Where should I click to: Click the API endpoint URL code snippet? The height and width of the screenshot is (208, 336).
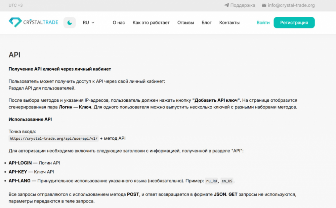point(53,138)
